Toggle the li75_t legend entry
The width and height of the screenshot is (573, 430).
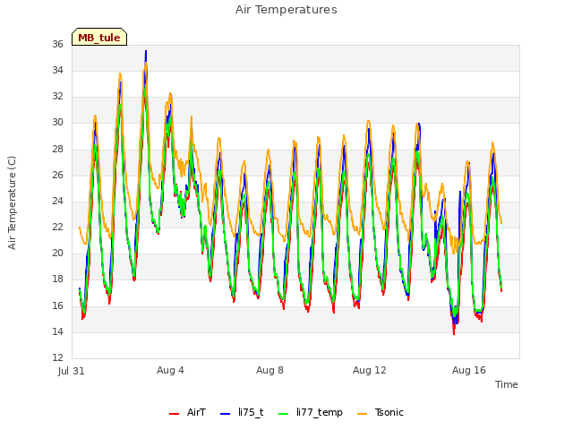click(242, 412)
